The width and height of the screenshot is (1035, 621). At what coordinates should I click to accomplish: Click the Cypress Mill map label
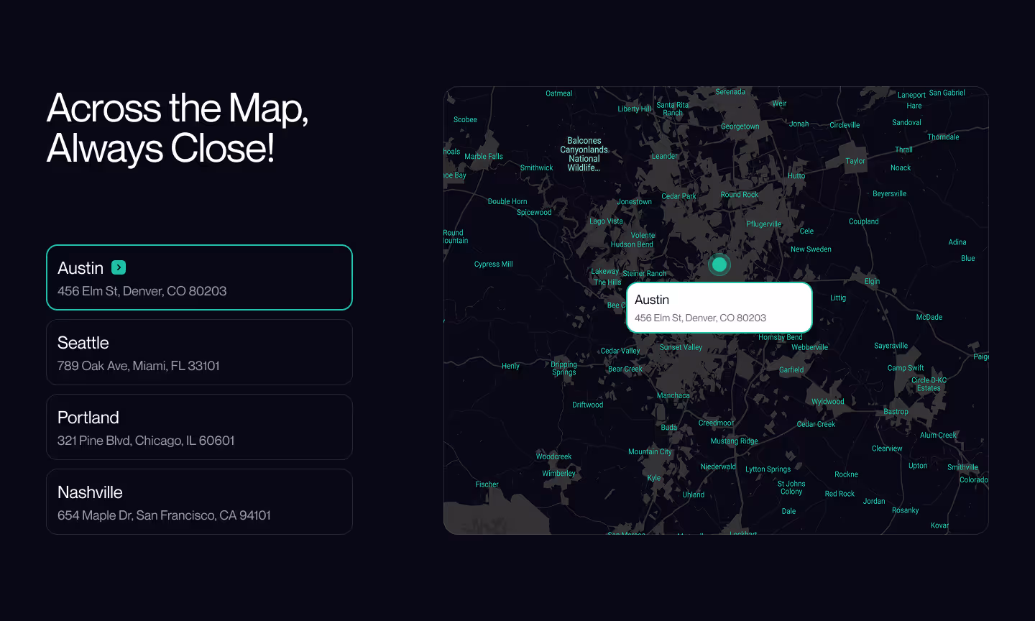pos(493,264)
